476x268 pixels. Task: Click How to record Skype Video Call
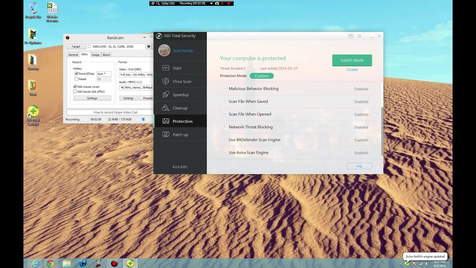[110, 112]
